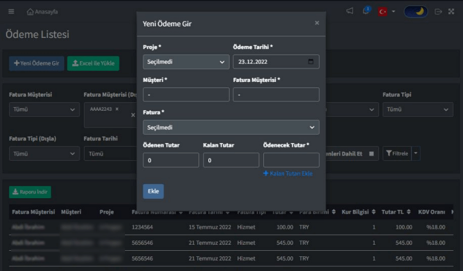Viewport: 463px width, 271px height.
Task: Sort by Kur Bilgisi column
Action: (x=358, y=212)
